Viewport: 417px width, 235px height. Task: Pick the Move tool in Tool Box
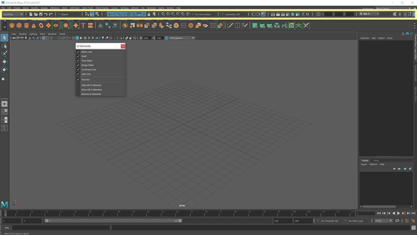5,62
